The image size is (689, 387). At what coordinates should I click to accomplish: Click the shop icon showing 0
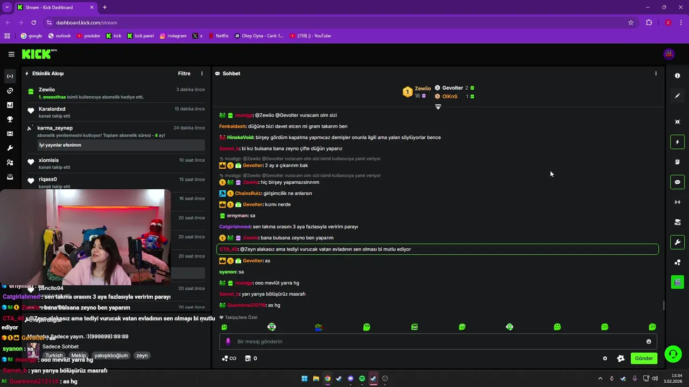pos(250,359)
